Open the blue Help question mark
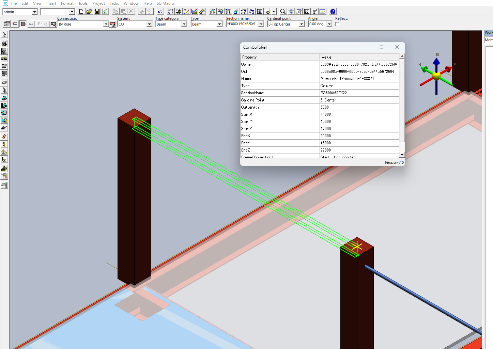 [333, 12]
